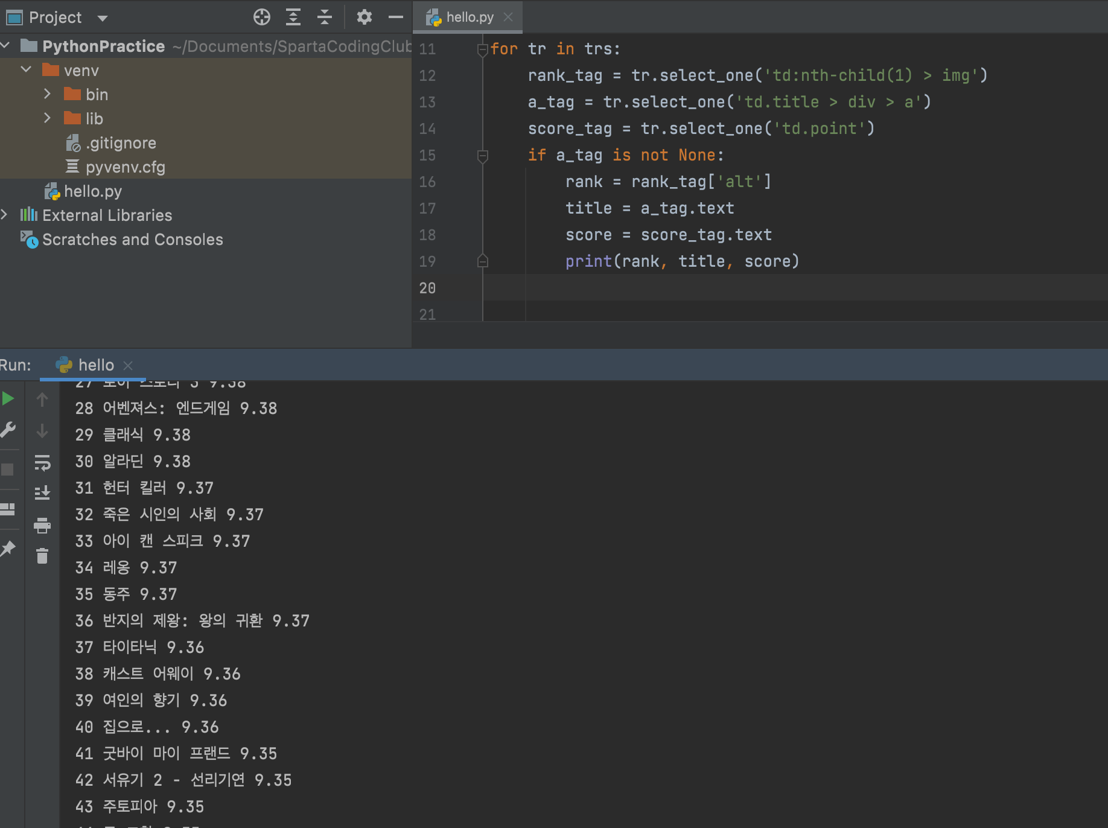Viewport: 1108px width, 828px height.
Task: Open hello.py in the project tree
Action: 92,191
